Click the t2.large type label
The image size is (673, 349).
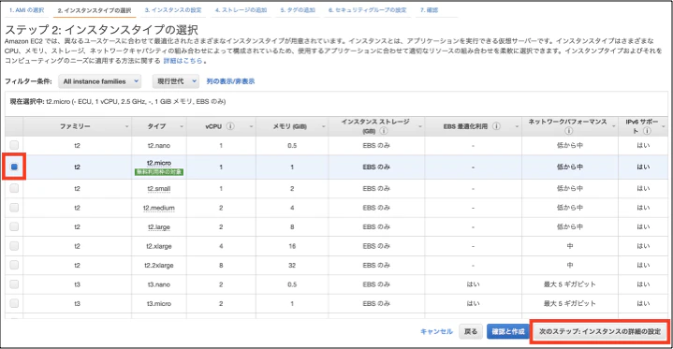[159, 227]
